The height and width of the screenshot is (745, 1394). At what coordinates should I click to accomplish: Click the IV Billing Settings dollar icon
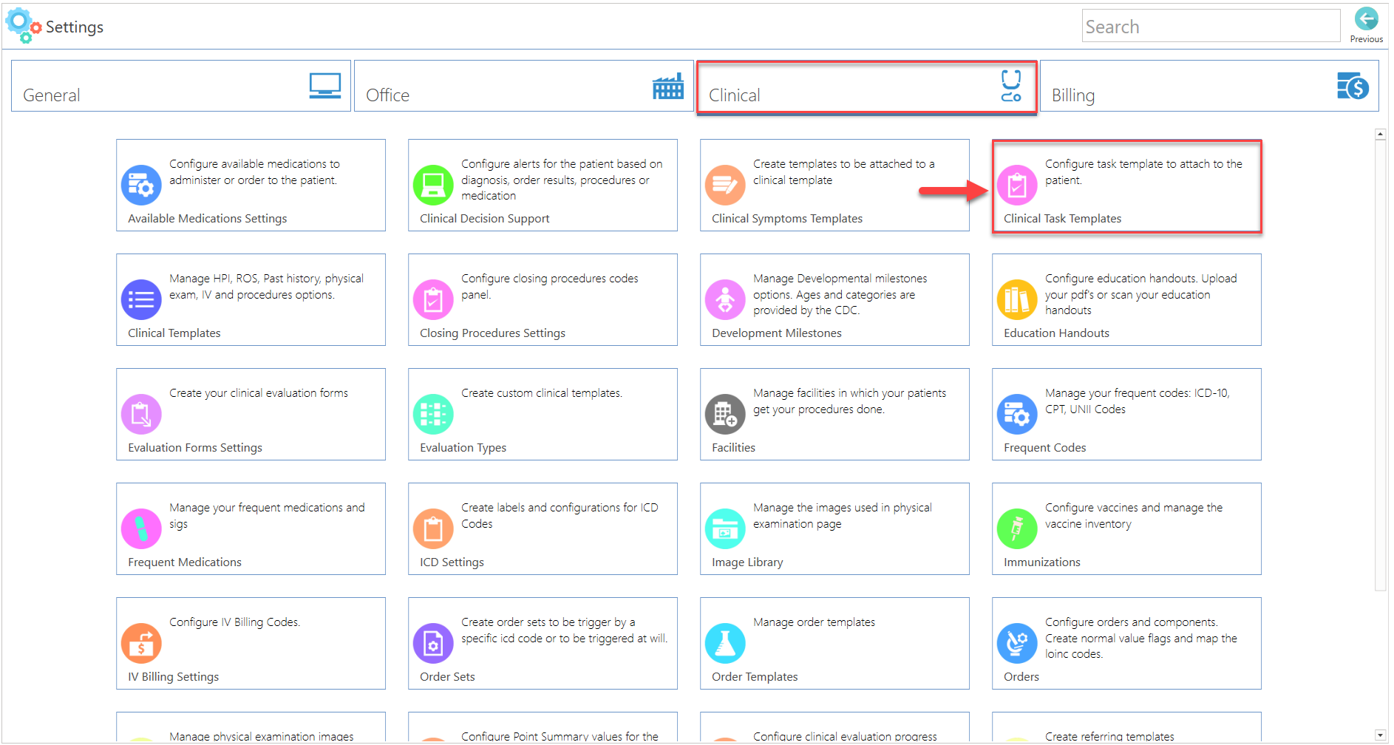click(141, 643)
